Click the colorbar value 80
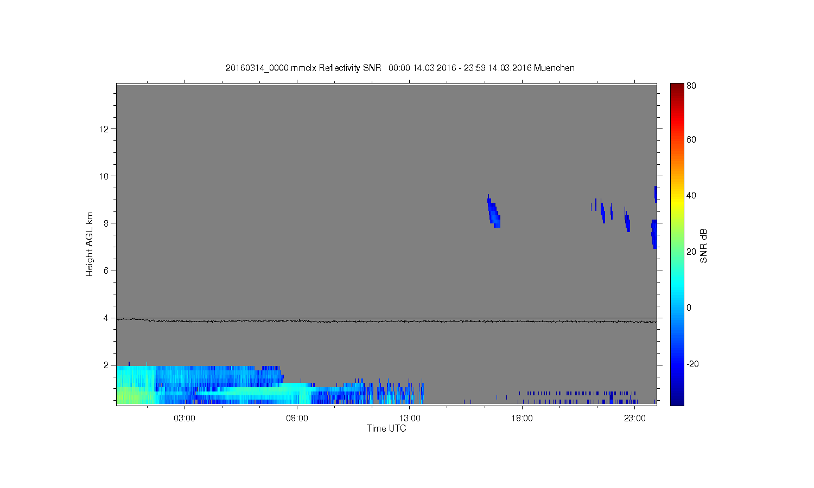814x488 pixels. tap(691, 86)
